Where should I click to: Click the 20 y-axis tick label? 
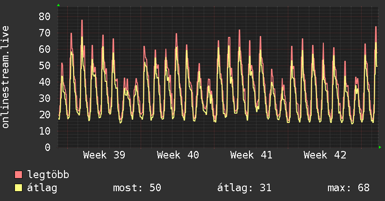pyautogui.click(x=44, y=115)
